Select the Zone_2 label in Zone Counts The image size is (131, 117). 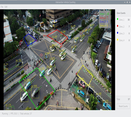tap(122, 27)
